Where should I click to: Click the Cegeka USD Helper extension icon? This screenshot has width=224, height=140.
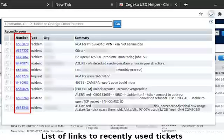click(211, 14)
